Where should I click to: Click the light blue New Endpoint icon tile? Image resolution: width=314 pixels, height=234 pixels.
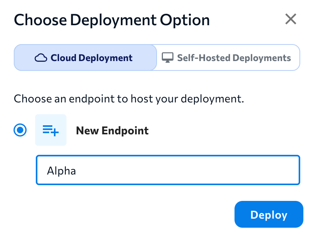(x=51, y=130)
